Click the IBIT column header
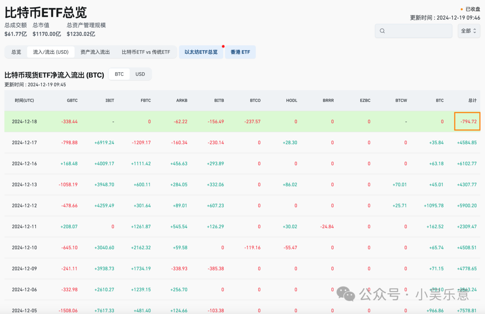The width and height of the screenshot is (485, 314). pos(110,101)
